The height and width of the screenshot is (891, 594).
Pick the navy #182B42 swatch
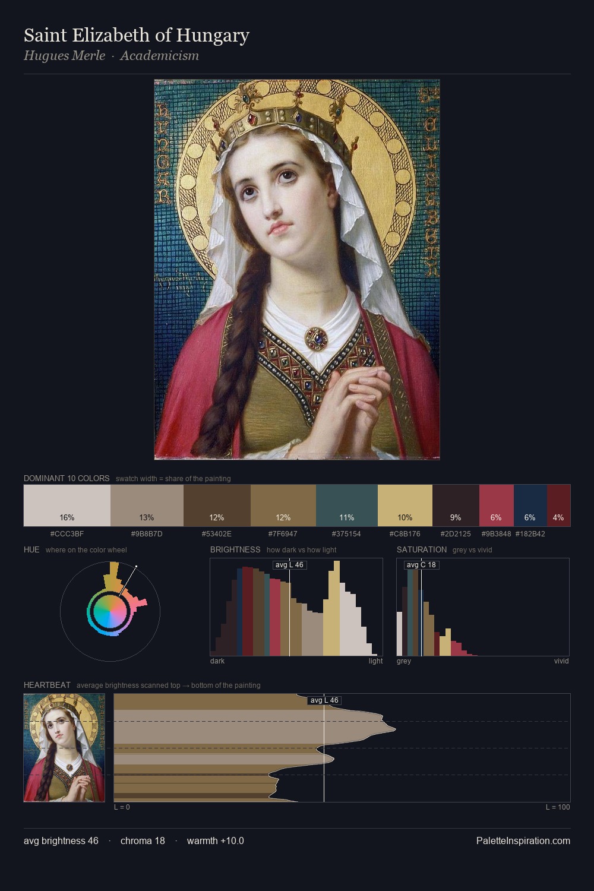(x=530, y=505)
